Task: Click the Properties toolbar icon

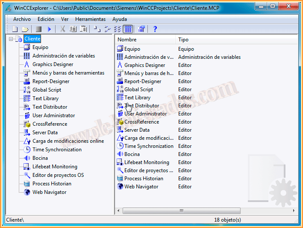Action: (141, 29)
